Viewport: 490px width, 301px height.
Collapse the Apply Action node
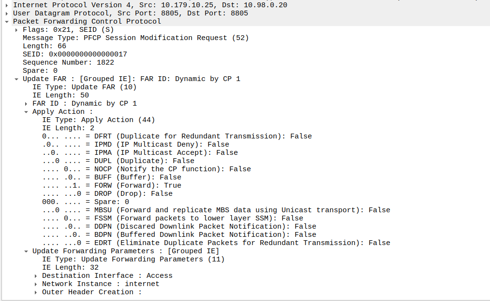click(x=26, y=111)
